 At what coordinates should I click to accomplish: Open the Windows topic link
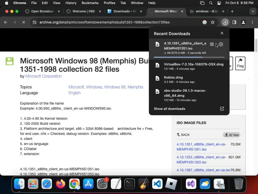tap(94, 87)
